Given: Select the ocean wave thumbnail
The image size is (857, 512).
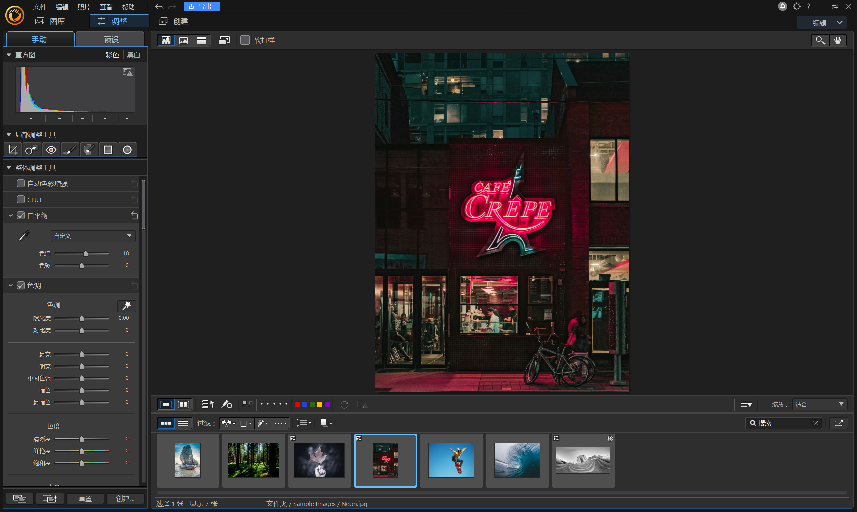Looking at the screenshot, I should 517,460.
